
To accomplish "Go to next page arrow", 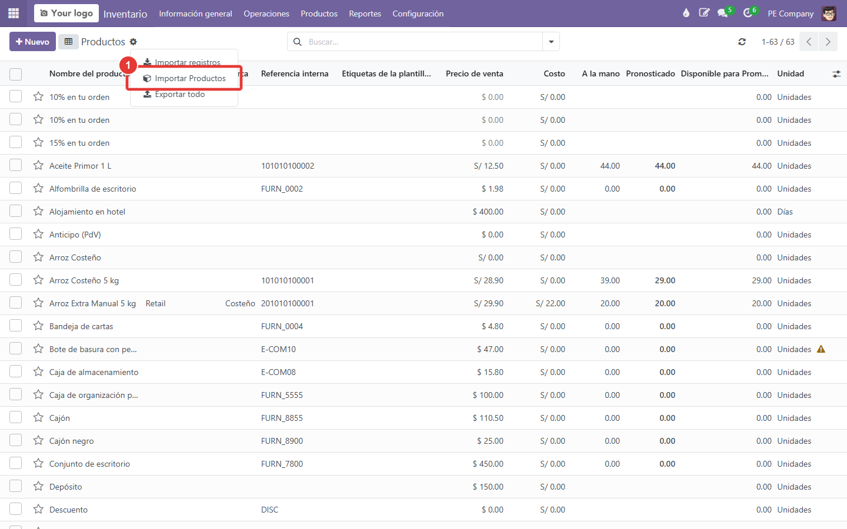I will point(828,42).
